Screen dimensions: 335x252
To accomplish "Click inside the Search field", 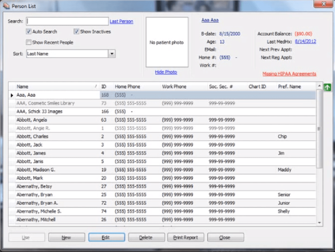I will (67, 21).
